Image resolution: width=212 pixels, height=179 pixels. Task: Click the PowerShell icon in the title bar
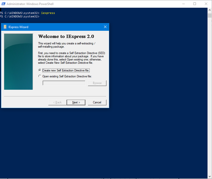point(3,4)
